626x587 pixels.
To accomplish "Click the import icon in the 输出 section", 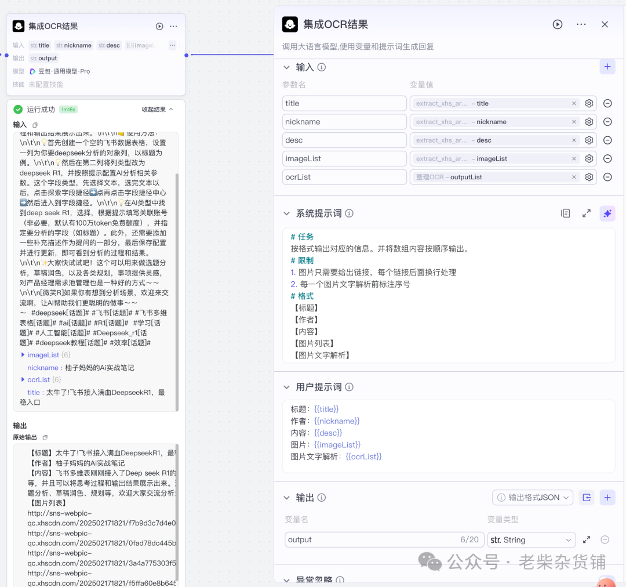I will pos(587,498).
